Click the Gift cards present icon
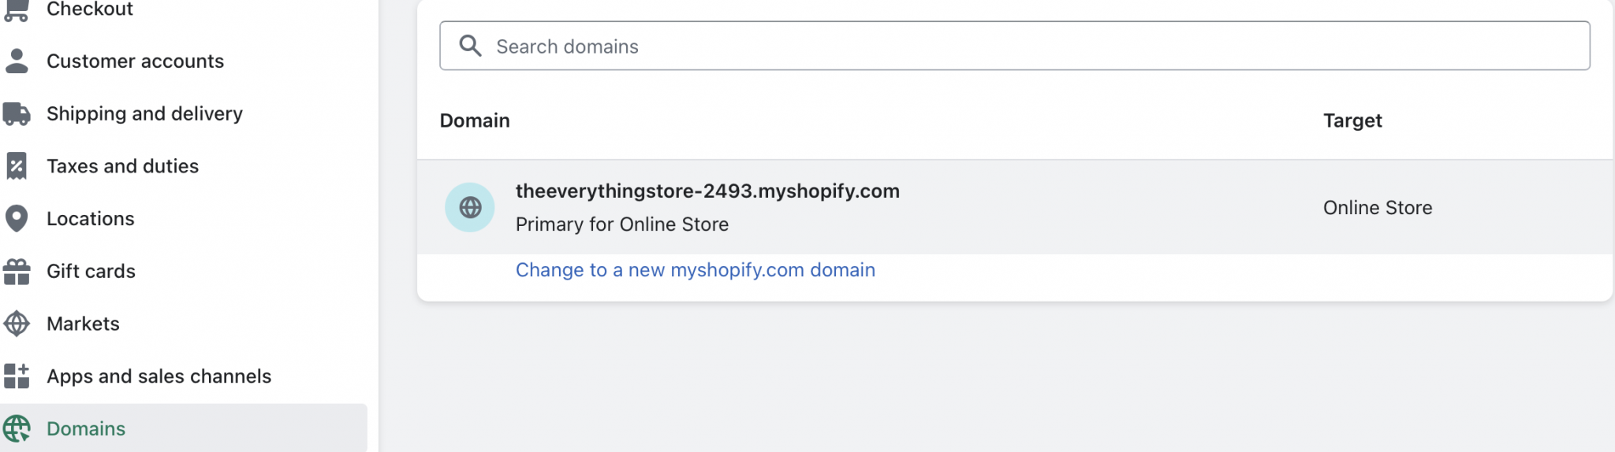The height and width of the screenshot is (452, 1615). tap(17, 271)
